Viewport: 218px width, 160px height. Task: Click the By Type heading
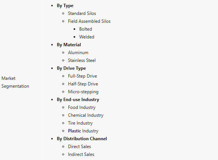(65, 6)
